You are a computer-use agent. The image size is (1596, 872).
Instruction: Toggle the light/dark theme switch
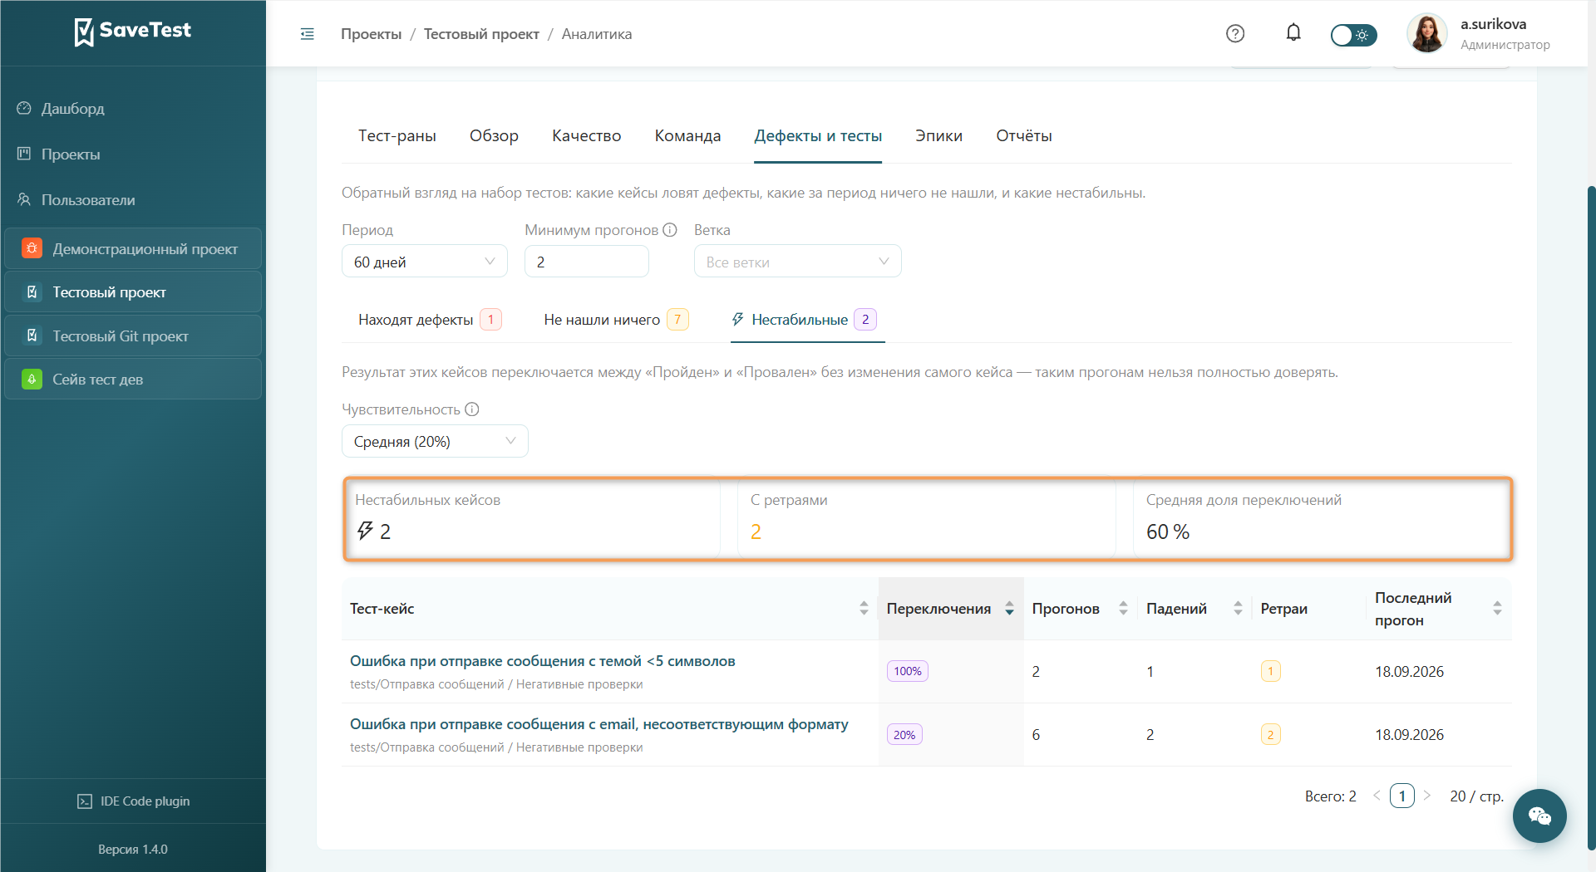1353,35
